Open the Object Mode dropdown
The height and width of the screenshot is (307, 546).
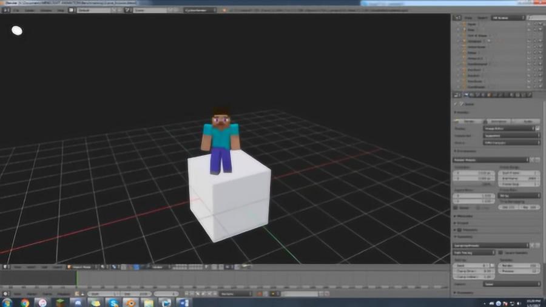click(82, 267)
